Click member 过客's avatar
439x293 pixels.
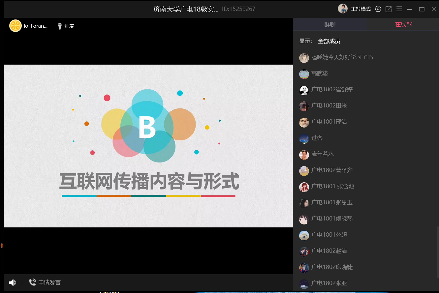[x=304, y=138]
